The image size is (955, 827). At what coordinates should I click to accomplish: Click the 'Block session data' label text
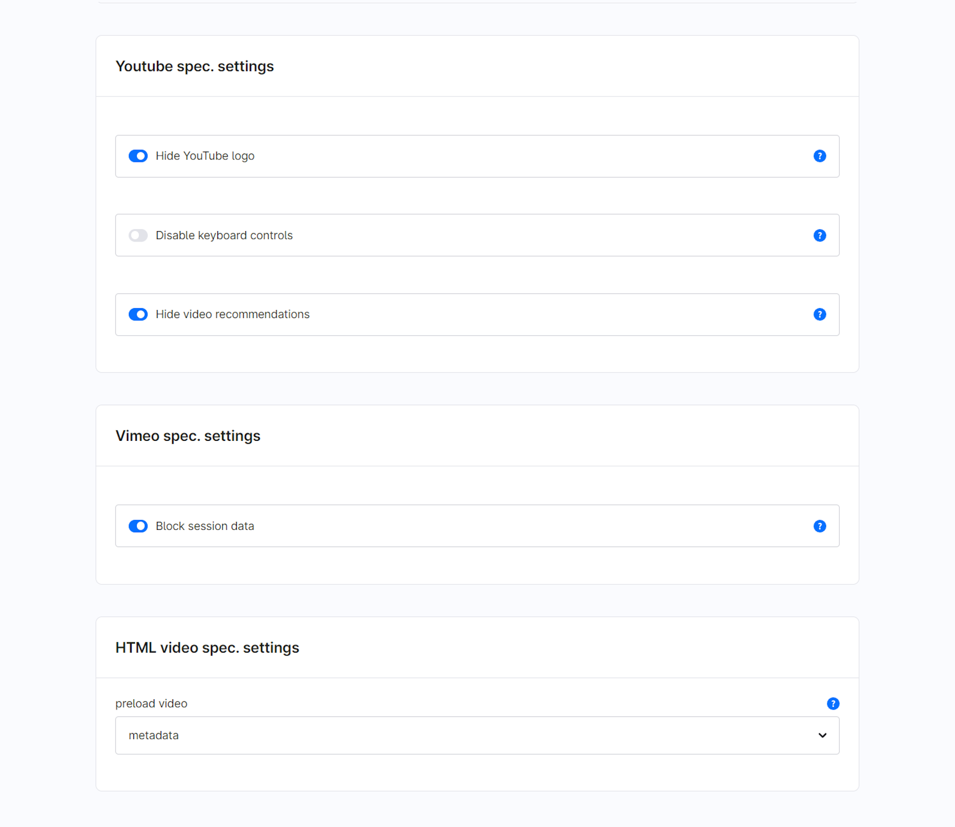coord(204,526)
